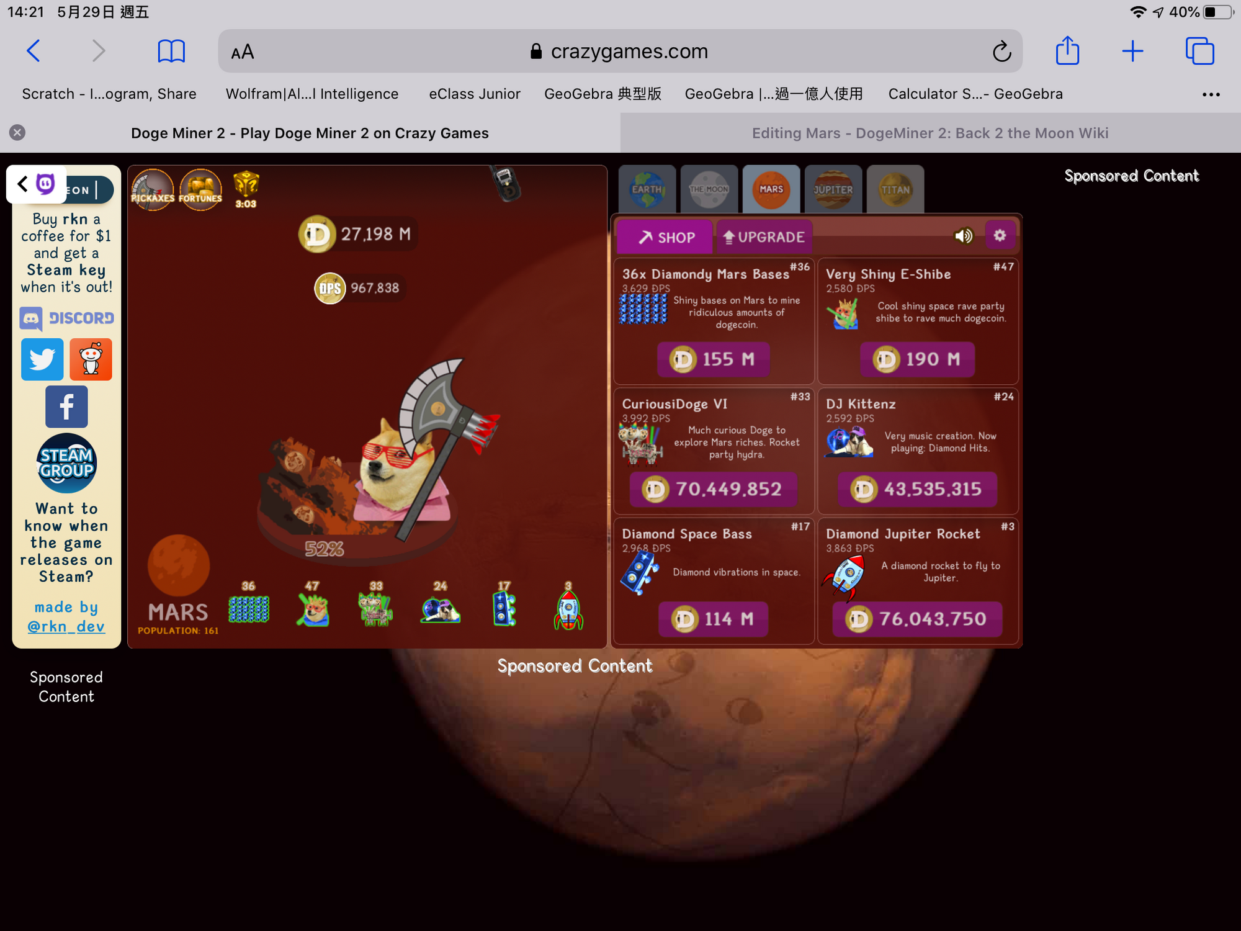Open game settings gear icon
The height and width of the screenshot is (931, 1241).
tap(999, 236)
